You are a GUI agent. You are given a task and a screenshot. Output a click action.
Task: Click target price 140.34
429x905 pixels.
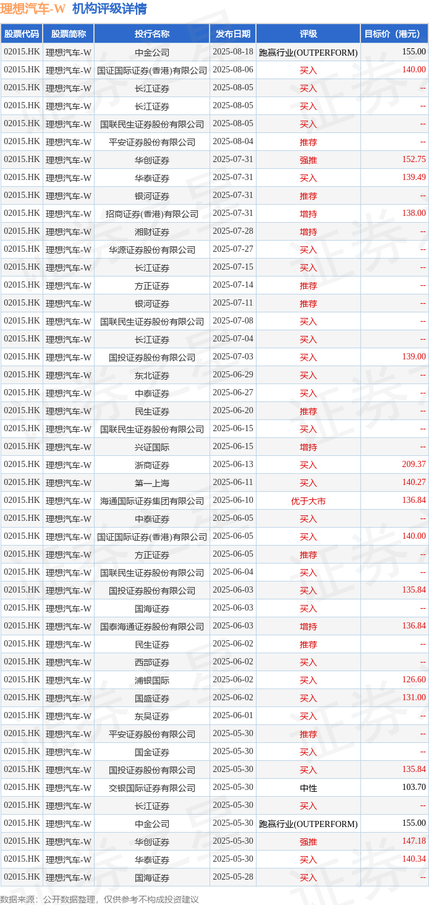coord(414,859)
